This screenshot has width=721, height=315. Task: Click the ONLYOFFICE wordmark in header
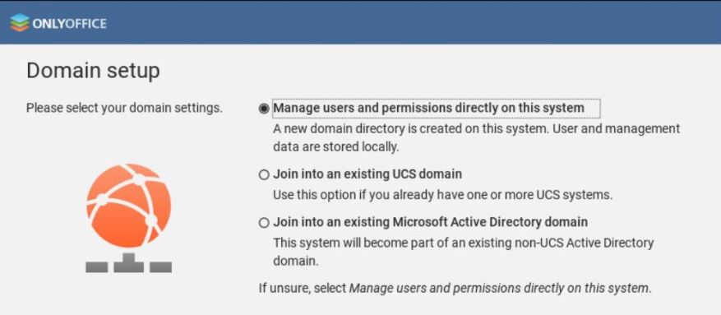click(x=69, y=24)
